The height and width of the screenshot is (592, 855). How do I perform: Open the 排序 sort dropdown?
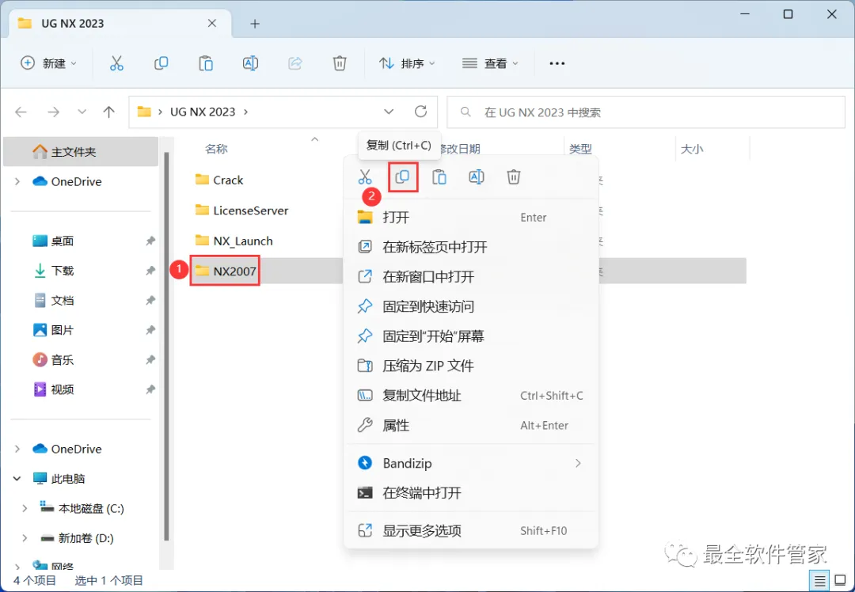[x=408, y=63]
